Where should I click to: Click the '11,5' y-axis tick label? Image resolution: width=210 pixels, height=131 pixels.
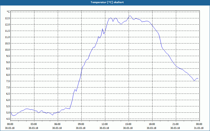click(7, 31)
